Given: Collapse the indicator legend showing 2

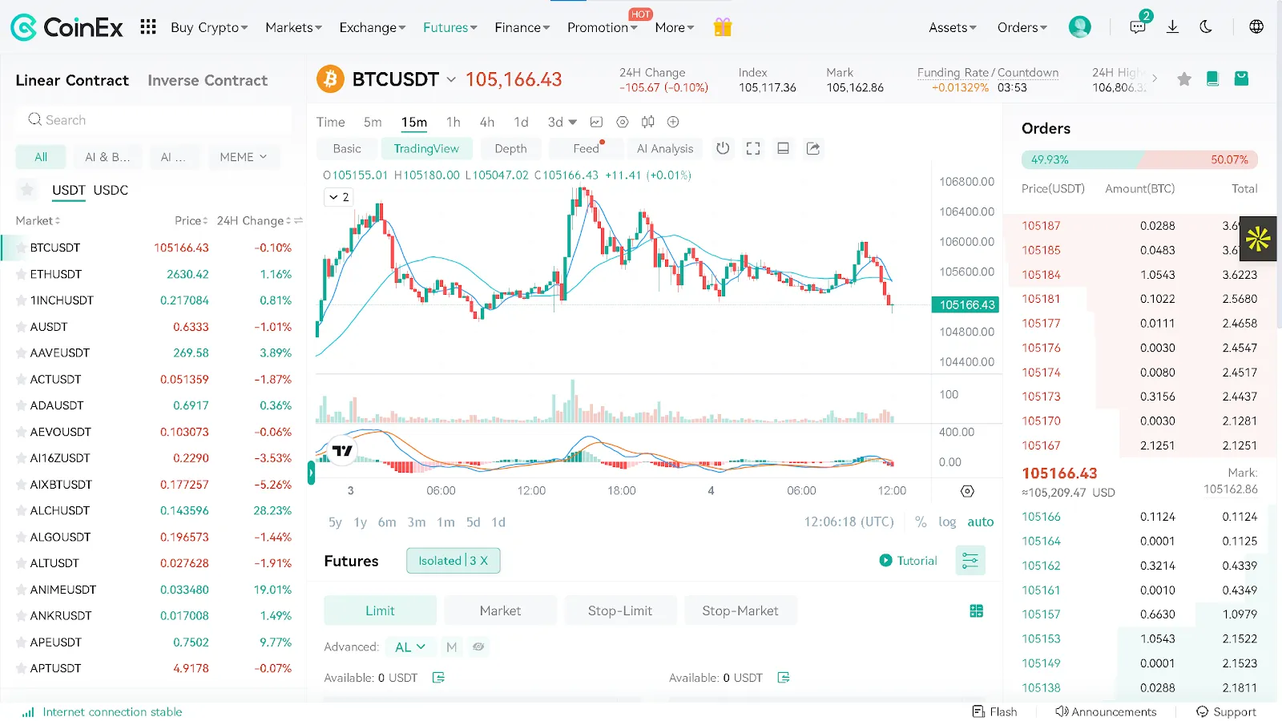Looking at the screenshot, I should coord(339,197).
